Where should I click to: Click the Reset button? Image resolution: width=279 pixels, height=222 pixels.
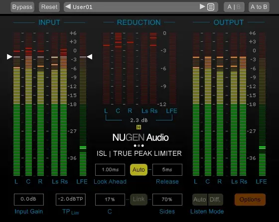click(49, 7)
